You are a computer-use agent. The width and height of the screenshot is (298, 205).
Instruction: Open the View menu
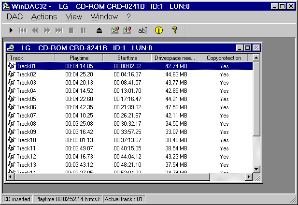coord(74,16)
